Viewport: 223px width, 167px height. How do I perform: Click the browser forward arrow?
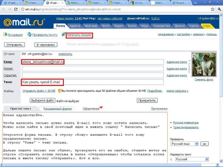pos(10,9)
